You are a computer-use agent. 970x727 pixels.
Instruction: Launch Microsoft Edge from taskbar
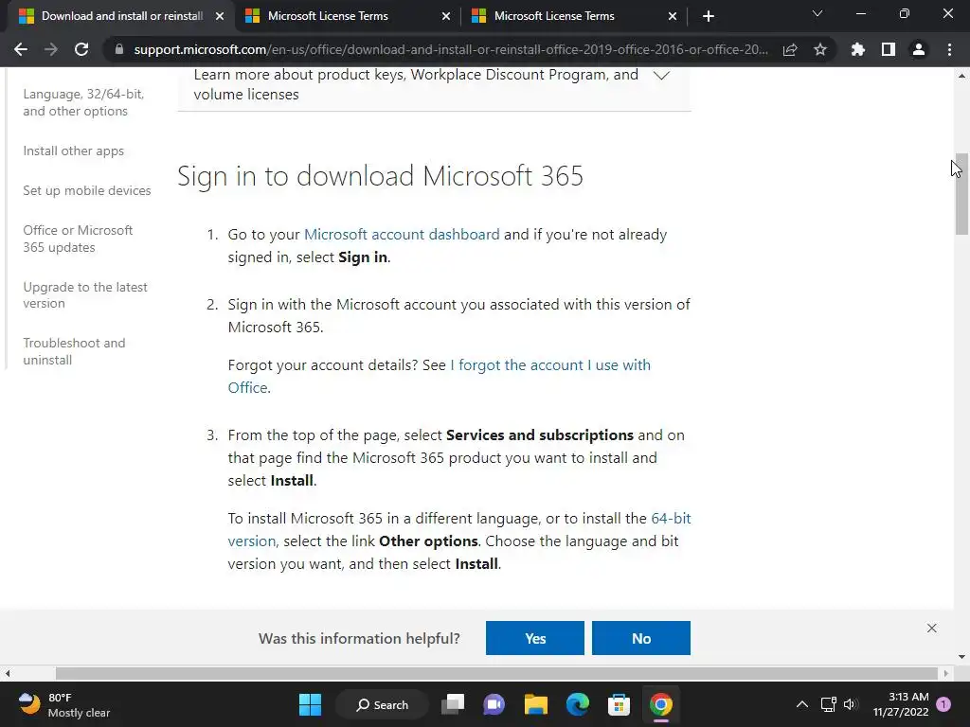[x=577, y=704]
